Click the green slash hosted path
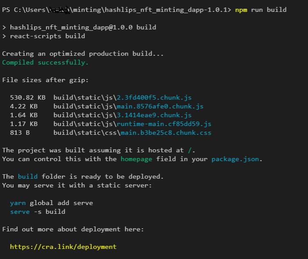 pyautogui.click(x=190, y=150)
